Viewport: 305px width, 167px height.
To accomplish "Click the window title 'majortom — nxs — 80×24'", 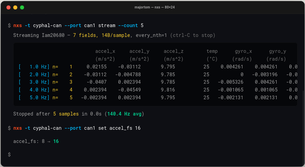I will pyautogui.click(x=155, y=7).
